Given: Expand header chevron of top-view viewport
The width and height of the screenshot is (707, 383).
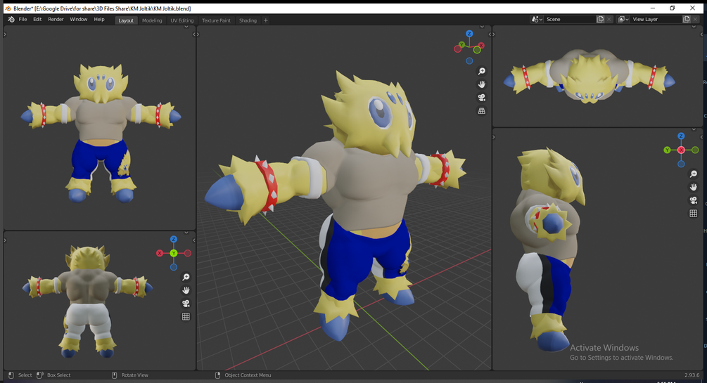Looking at the screenshot, I should pos(694,27).
